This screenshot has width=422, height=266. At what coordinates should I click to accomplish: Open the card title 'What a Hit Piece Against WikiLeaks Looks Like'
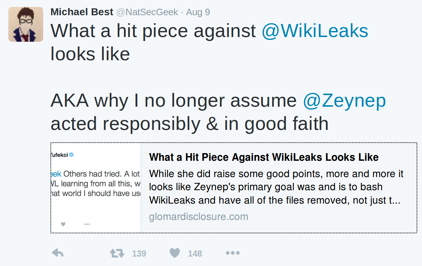(x=264, y=157)
